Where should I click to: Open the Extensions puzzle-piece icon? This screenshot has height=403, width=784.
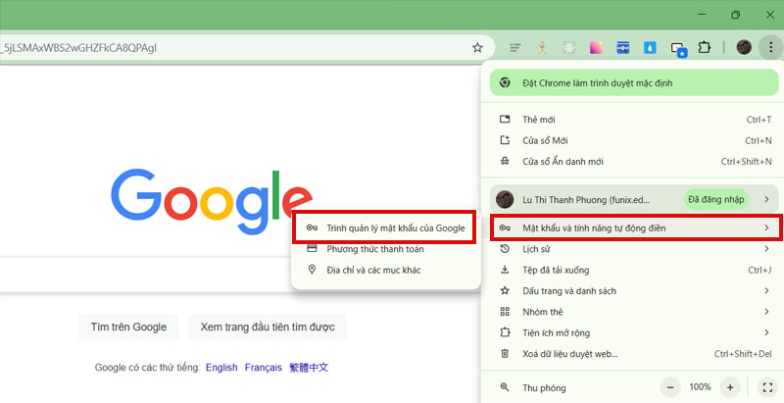pos(704,47)
